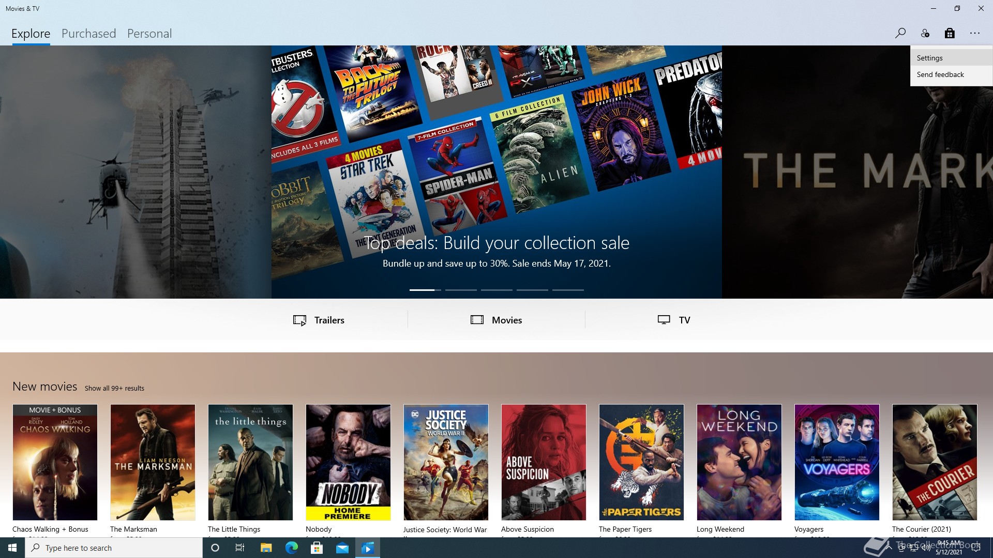Click 'Above Suspicion' title text
993x558 pixels.
click(x=528, y=529)
